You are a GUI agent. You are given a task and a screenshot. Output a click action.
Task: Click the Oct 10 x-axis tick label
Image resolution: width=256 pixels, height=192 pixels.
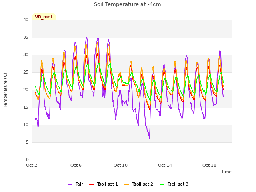click(120, 165)
